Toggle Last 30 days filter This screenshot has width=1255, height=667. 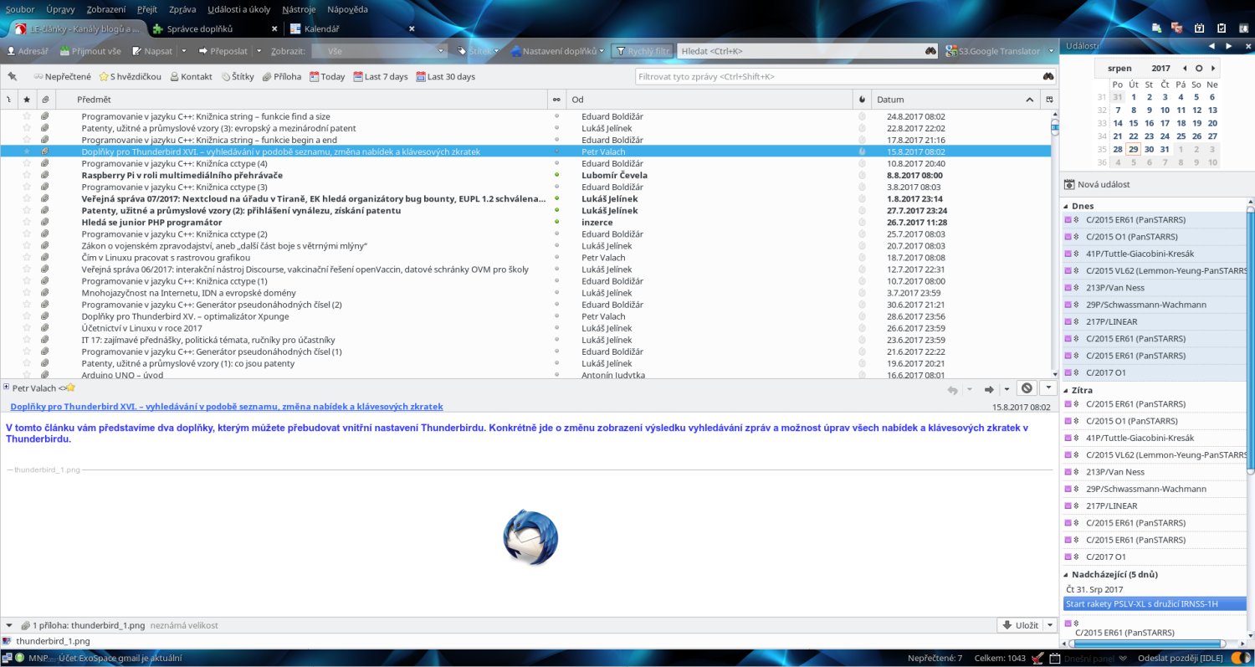[x=445, y=76]
